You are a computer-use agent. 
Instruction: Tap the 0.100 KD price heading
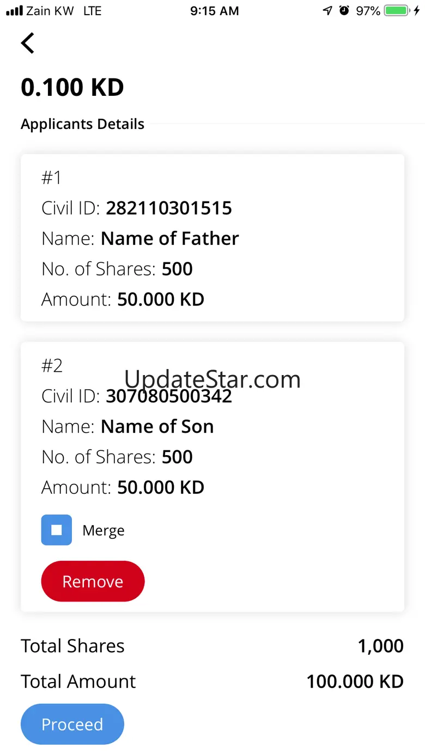click(x=72, y=87)
